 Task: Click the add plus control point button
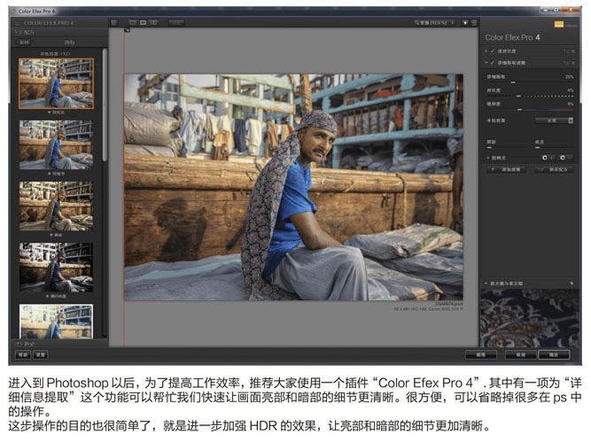548,158
